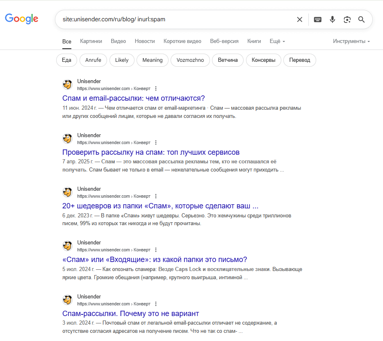Open three-dot menu for 'Проверить рассылку' result
Viewport: 383px width, 341px height.
point(156,142)
